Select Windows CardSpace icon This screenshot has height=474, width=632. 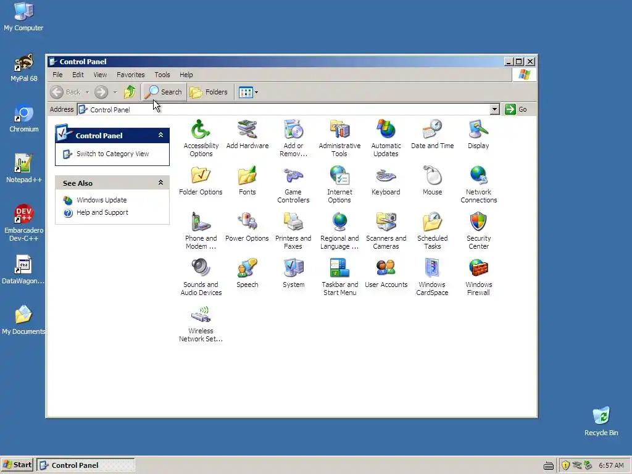(432, 277)
